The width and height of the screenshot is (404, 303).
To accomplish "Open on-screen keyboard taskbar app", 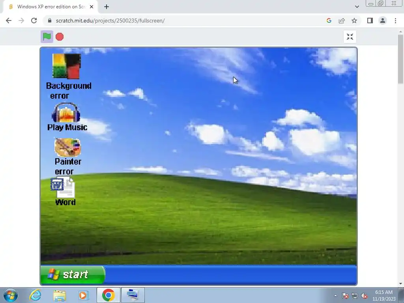I will 133,295.
